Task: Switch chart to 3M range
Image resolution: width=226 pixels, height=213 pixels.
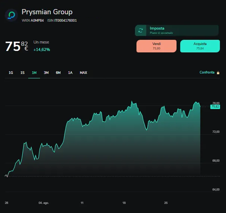Action: 46,73
